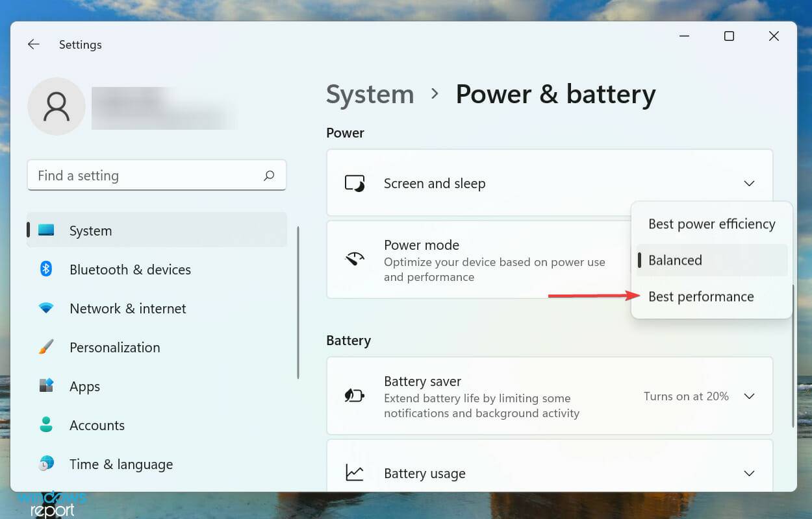This screenshot has width=812, height=519.
Task: Expand Battery saver options chevron
Action: pyautogui.click(x=749, y=396)
